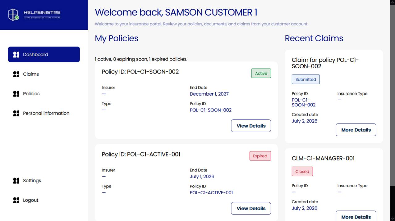The width and height of the screenshot is (395, 221).
Task: Click Created date July 2, 2026 of Closed claim
Action: (x=305, y=208)
